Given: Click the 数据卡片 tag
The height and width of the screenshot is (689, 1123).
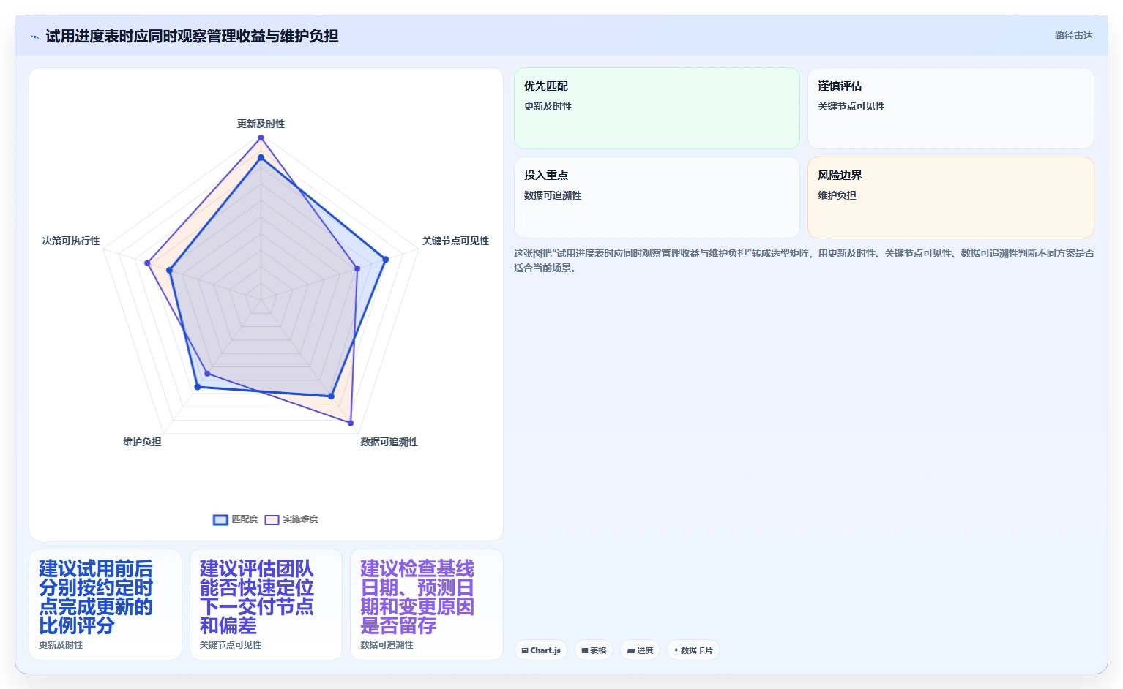Looking at the screenshot, I should (x=693, y=650).
